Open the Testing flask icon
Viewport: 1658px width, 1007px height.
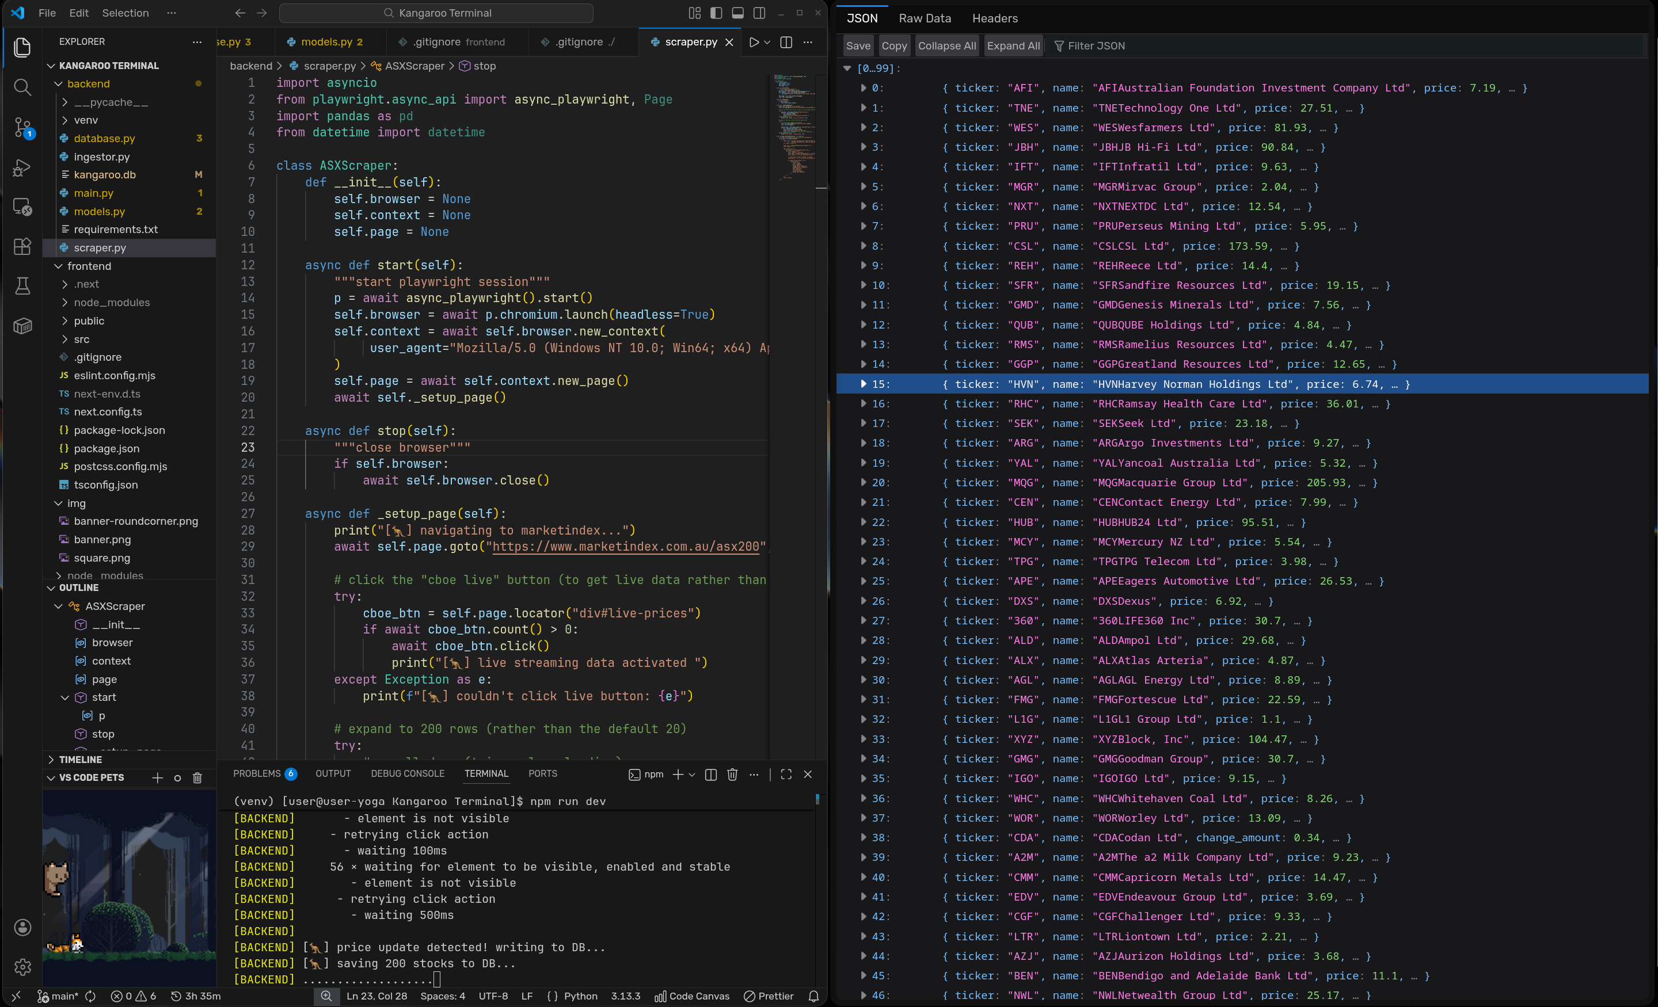tap(22, 286)
